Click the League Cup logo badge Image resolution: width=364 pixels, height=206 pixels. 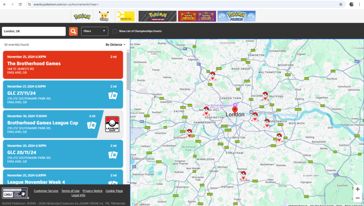click(x=112, y=124)
